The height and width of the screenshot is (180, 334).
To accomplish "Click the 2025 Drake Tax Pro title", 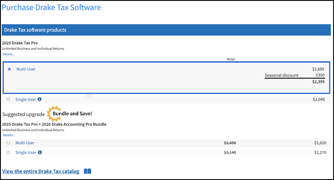I will point(20,43).
